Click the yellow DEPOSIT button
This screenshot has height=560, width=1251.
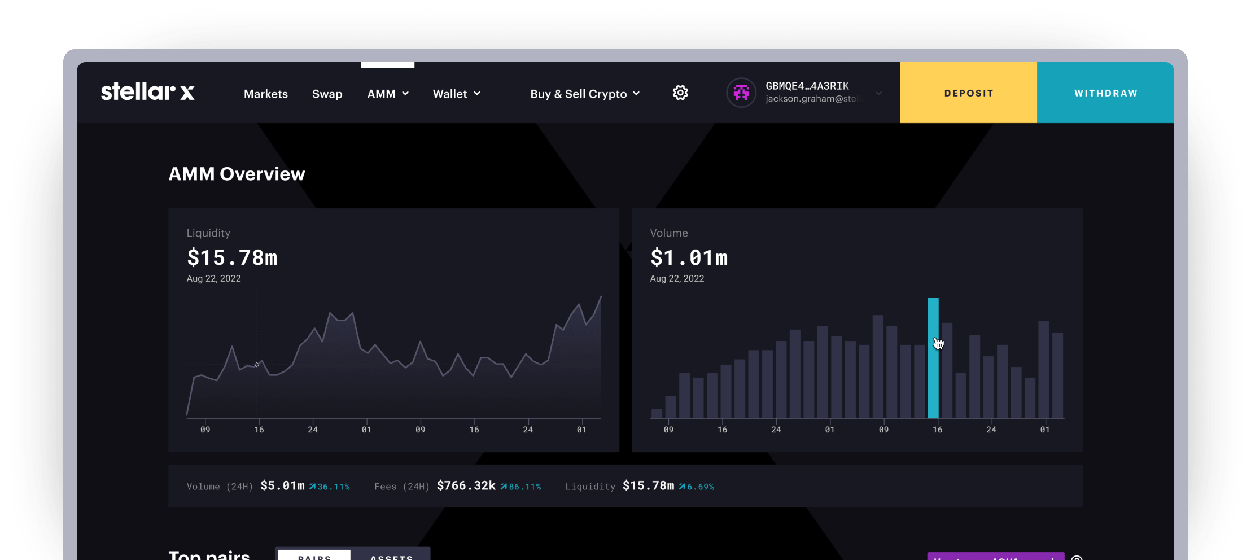tap(968, 93)
